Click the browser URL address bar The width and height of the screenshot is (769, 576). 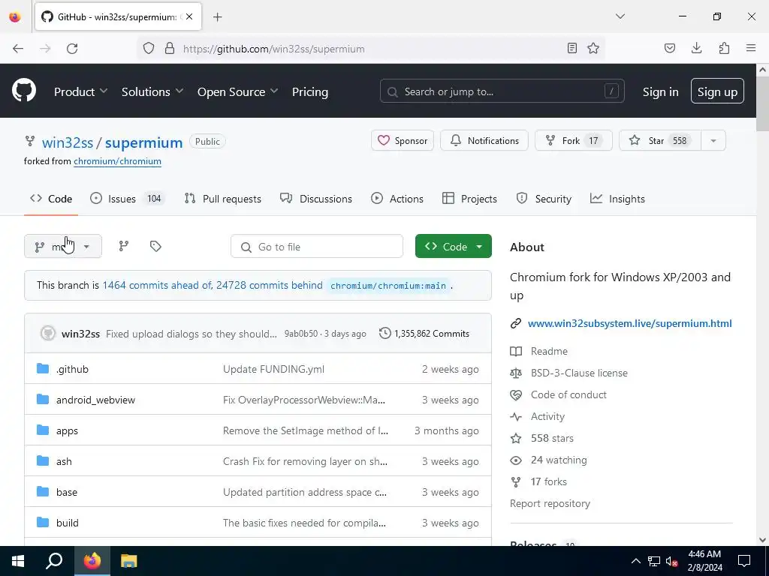tap(370, 49)
